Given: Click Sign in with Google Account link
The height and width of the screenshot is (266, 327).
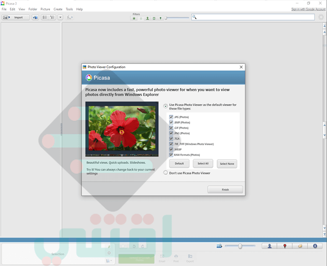Looking at the screenshot, I should 308,9.
